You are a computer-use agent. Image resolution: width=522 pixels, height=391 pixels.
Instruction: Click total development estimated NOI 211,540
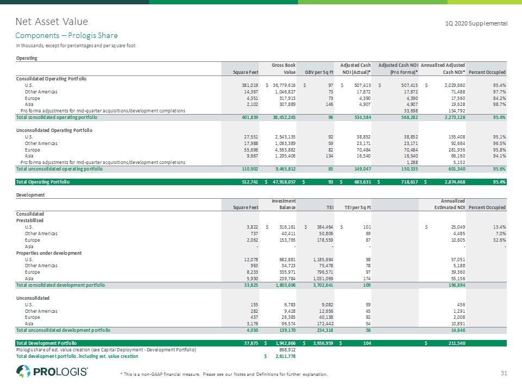coord(457,343)
